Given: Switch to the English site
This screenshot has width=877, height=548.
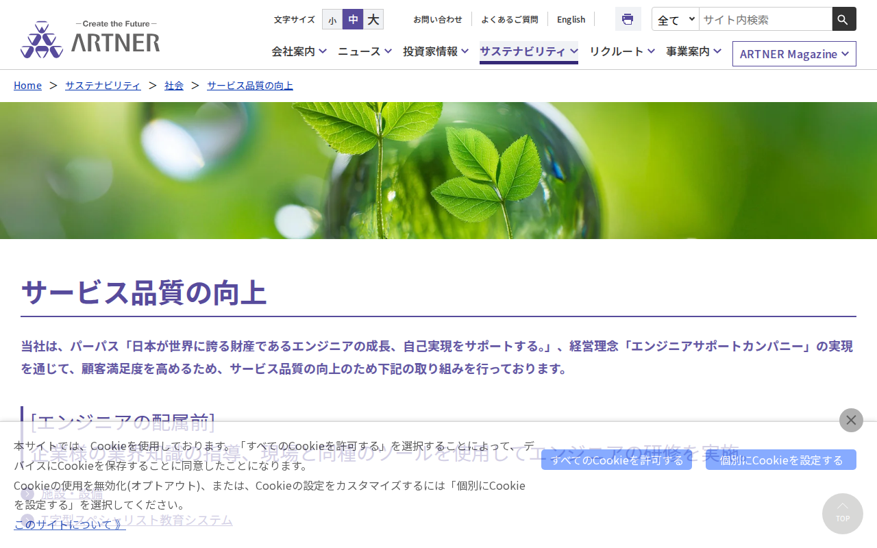Looking at the screenshot, I should (571, 19).
